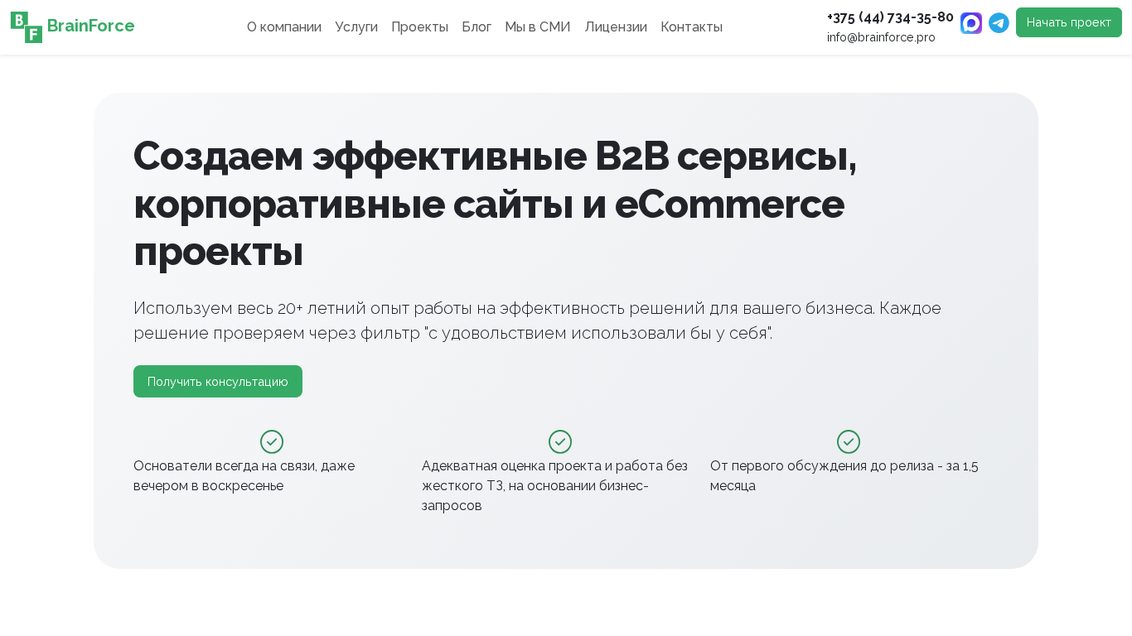Click the subtitle about 20+ летний опыт
Viewport: 1132px width, 636px height.
537,320
